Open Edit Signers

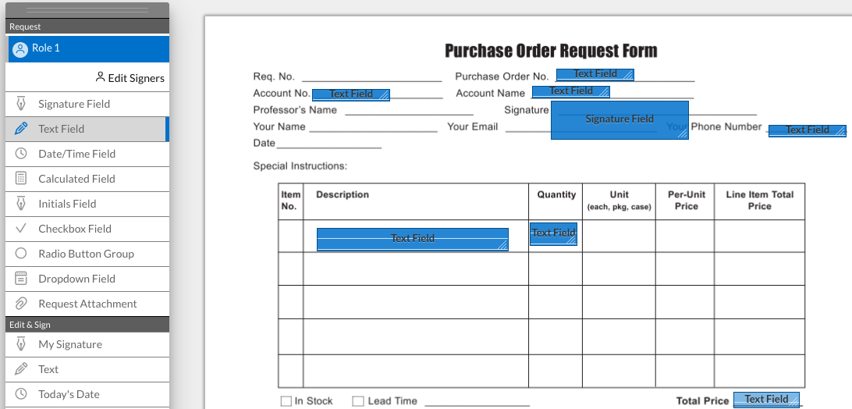pyautogui.click(x=130, y=78)
